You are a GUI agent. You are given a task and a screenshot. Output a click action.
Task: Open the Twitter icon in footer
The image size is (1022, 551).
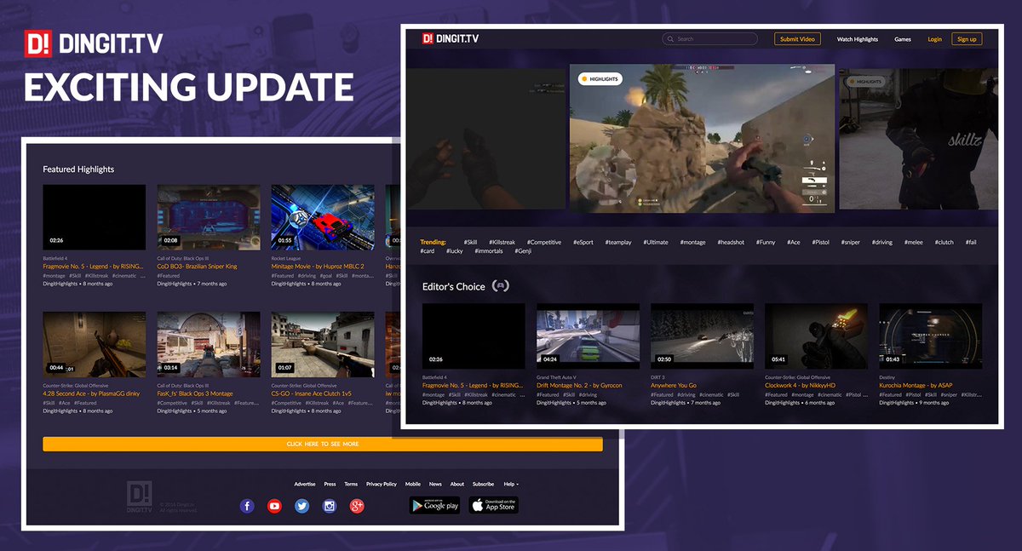point(301,506)
